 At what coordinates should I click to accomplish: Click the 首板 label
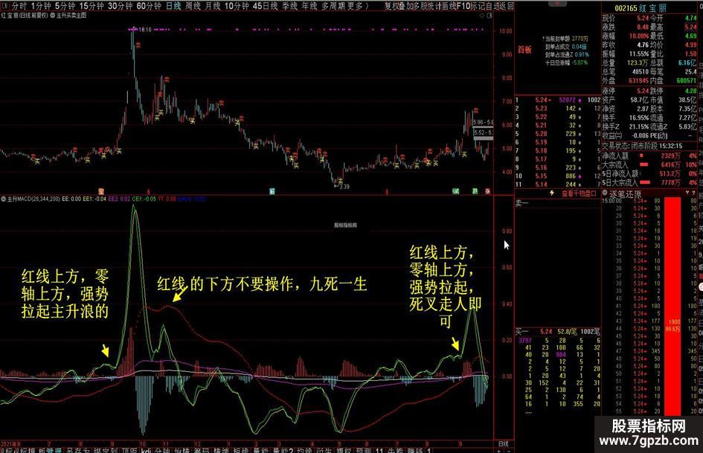524,50
